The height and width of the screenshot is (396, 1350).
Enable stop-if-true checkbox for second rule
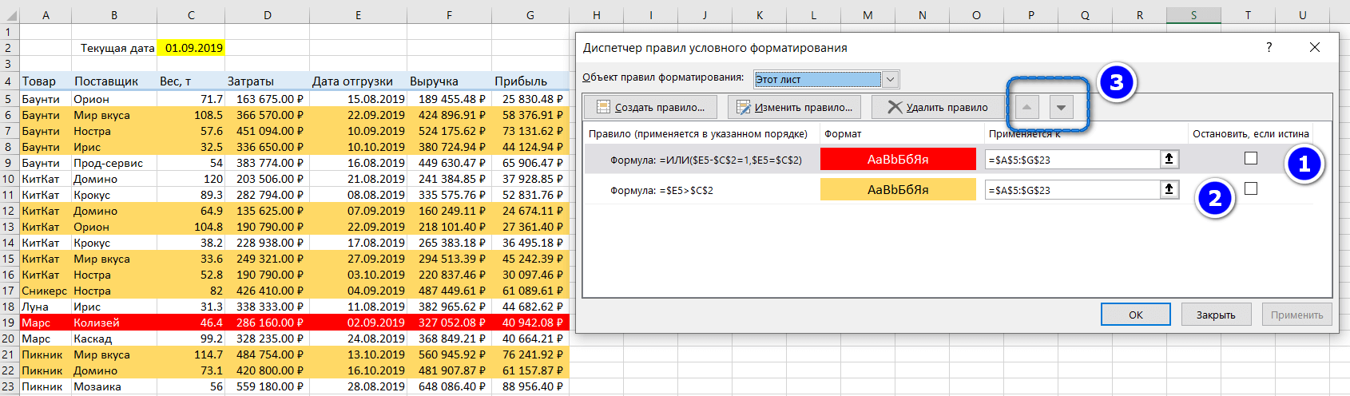[1251, 188]
